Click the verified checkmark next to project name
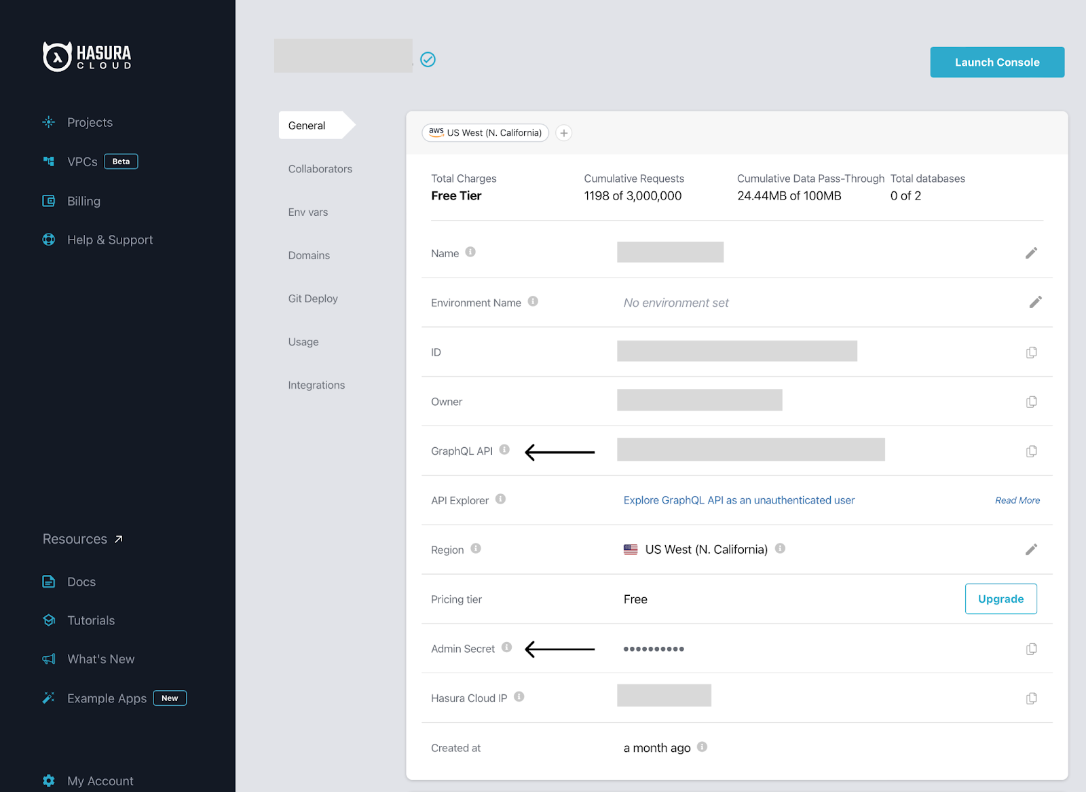 pyautogui.click(x=428, y=60)
